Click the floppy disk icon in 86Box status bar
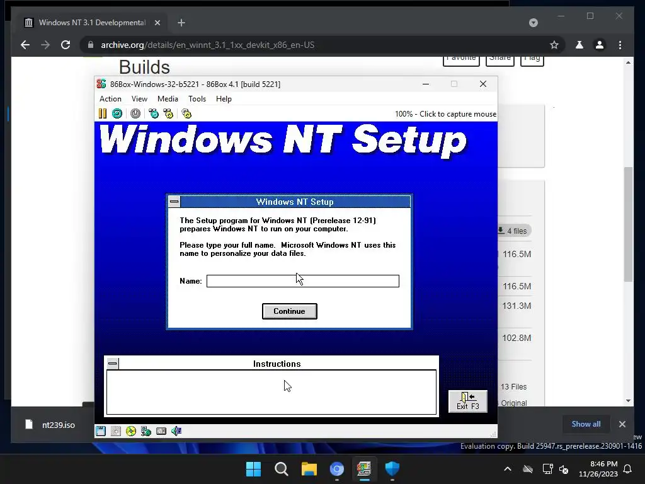The image size is (645, 484). click(x=101, y=431)
